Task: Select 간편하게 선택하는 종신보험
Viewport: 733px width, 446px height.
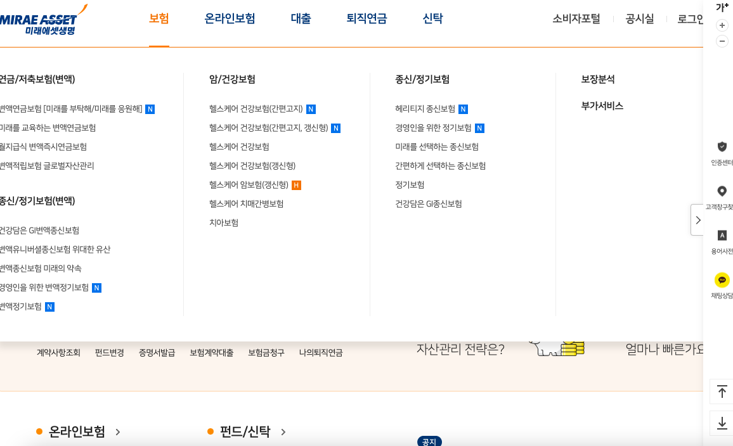Action: coord(440,166)
